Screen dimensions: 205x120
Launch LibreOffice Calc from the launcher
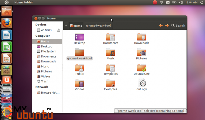(x=7, y=47)
